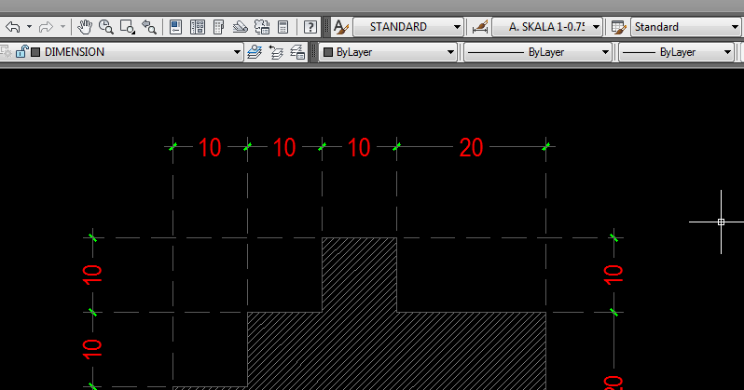Select the Pan hand tool
Screen dimensions: 744x390
pyautogui.click(x=85, y=27)
